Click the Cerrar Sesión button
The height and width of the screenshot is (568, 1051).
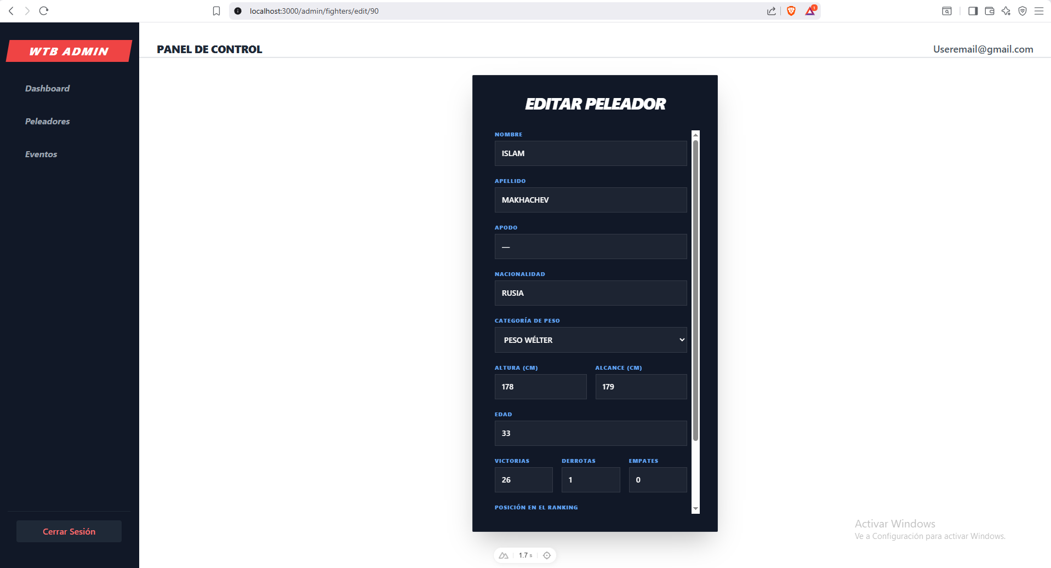pyautogui.click(x=69, y=531)
